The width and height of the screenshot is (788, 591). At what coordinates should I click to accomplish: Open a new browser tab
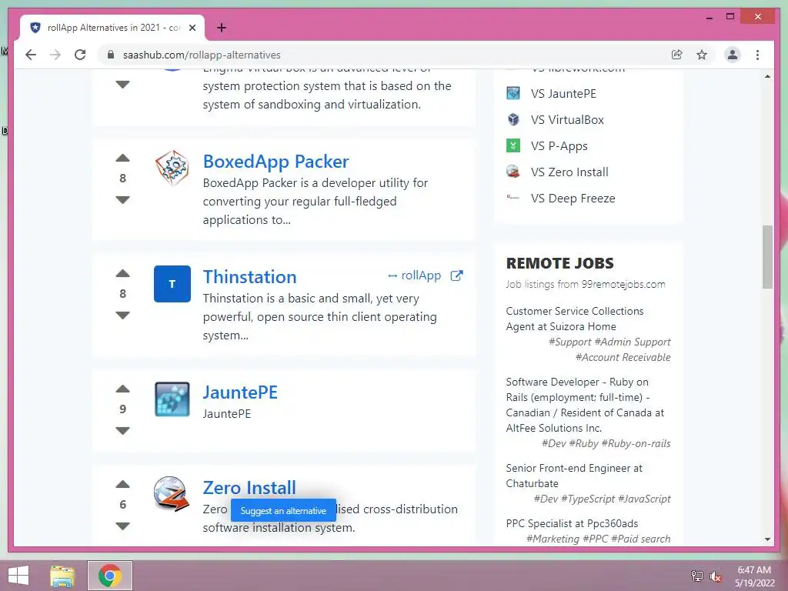(x=222, y=28)
